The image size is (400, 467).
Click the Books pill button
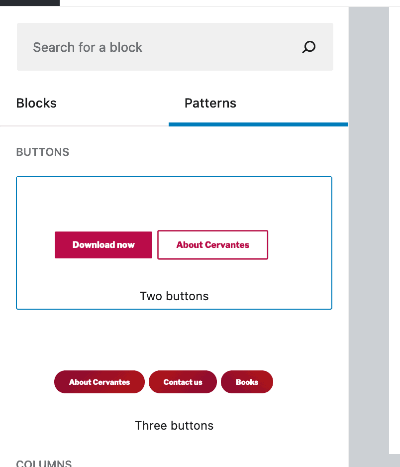(247, 382)
